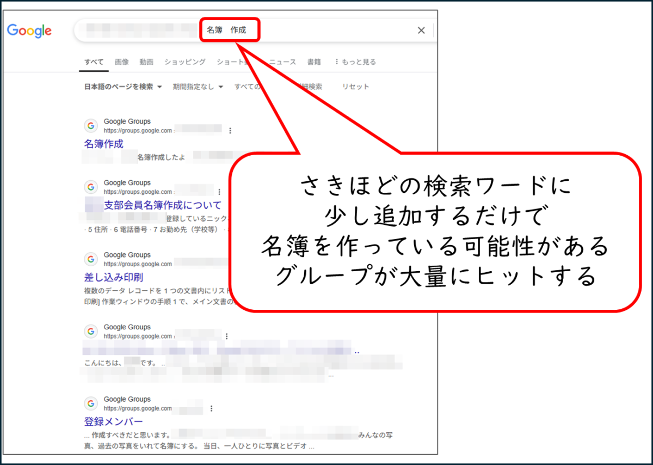Click the リセット link
The height and width of the screenshot is (465, 653).
(x=355, y=87)
